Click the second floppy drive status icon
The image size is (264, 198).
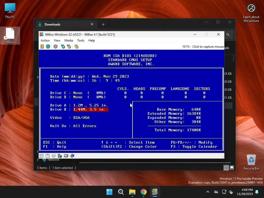[47, 156]
